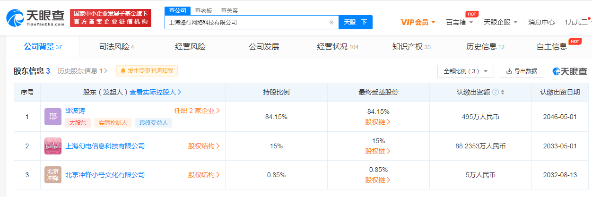Click 导出数据 export button
Screen dimensions: 592x197
coord(522,71)
